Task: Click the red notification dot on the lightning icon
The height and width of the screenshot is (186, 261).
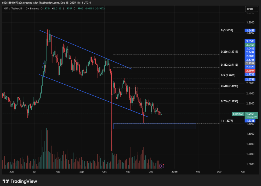Action: (163, 164)
